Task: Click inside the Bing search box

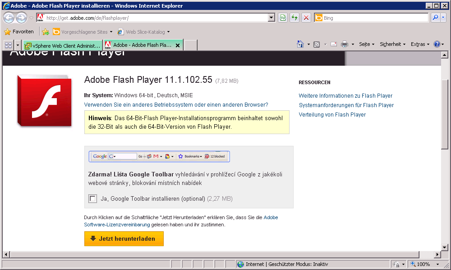Action: 374,18
